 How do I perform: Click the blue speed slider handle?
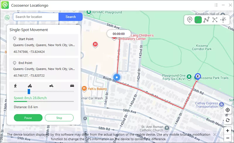coord(29,91)
